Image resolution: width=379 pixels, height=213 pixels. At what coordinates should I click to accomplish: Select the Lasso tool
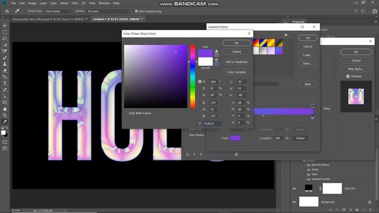5,38
